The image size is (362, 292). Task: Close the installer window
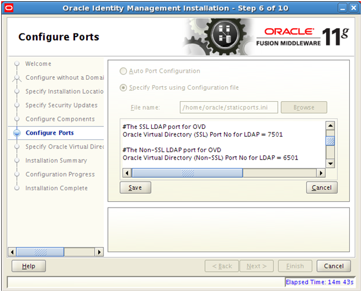click(x=354, y=8)
